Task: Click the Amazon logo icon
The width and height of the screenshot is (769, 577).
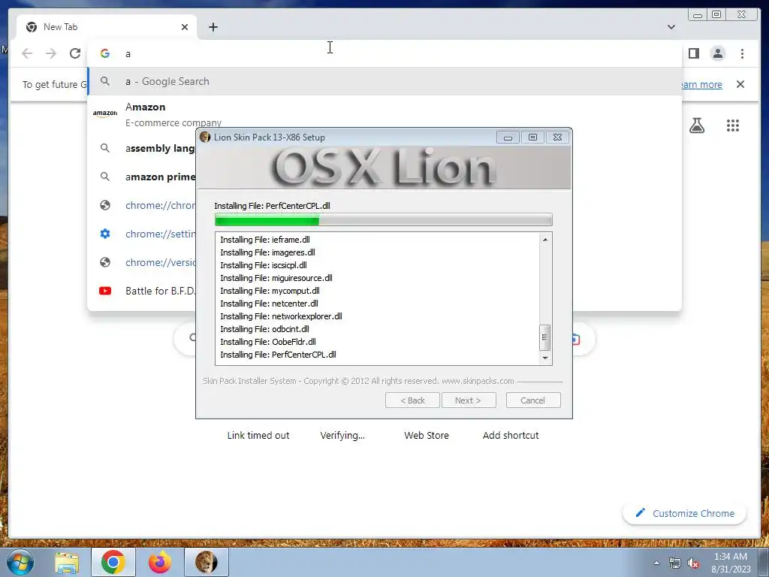Action: click(x=105, y=113)
